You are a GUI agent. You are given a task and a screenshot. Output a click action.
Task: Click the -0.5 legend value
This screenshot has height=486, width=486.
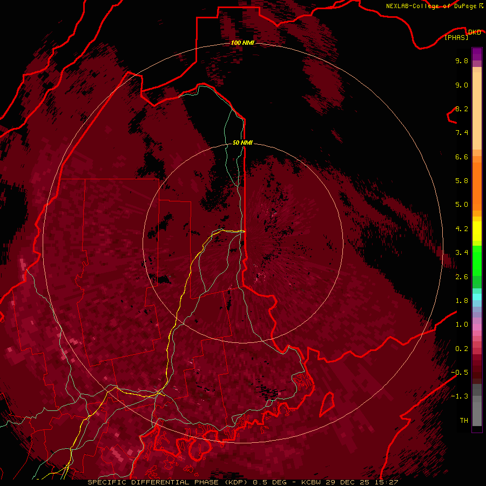[x=460, y=373]
